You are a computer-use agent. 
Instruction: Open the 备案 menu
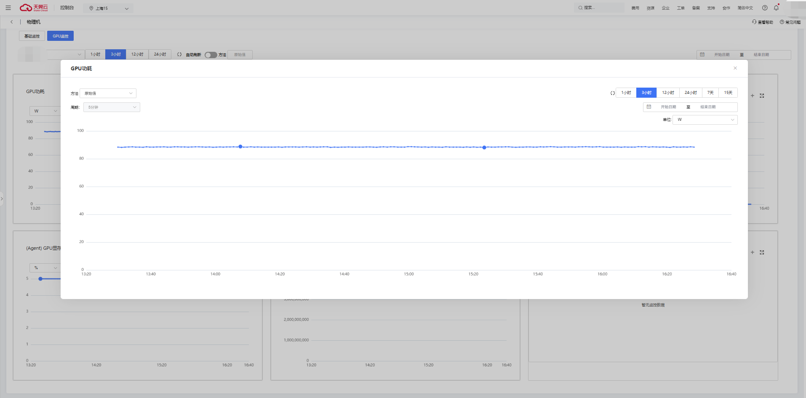(696, 8)
